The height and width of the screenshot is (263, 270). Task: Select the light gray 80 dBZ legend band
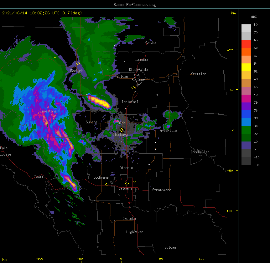(x=246, y=28)
